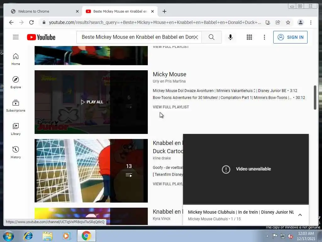
Task: Go back with Chrome back arrow
Action: coord(11,22)
